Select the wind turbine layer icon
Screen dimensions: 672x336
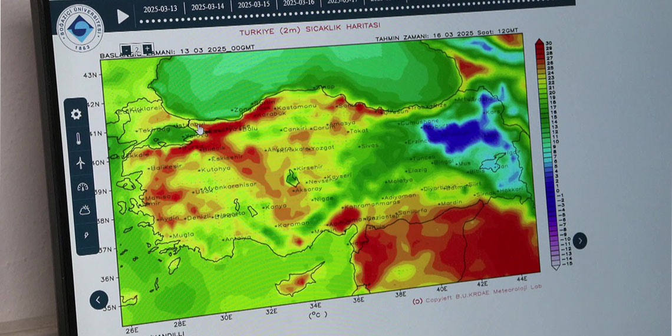80,163
